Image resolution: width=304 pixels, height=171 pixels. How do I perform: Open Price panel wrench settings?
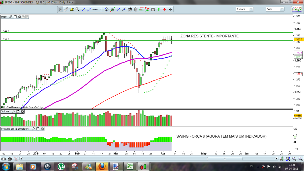pyautogui.click(x=11, y=17)
